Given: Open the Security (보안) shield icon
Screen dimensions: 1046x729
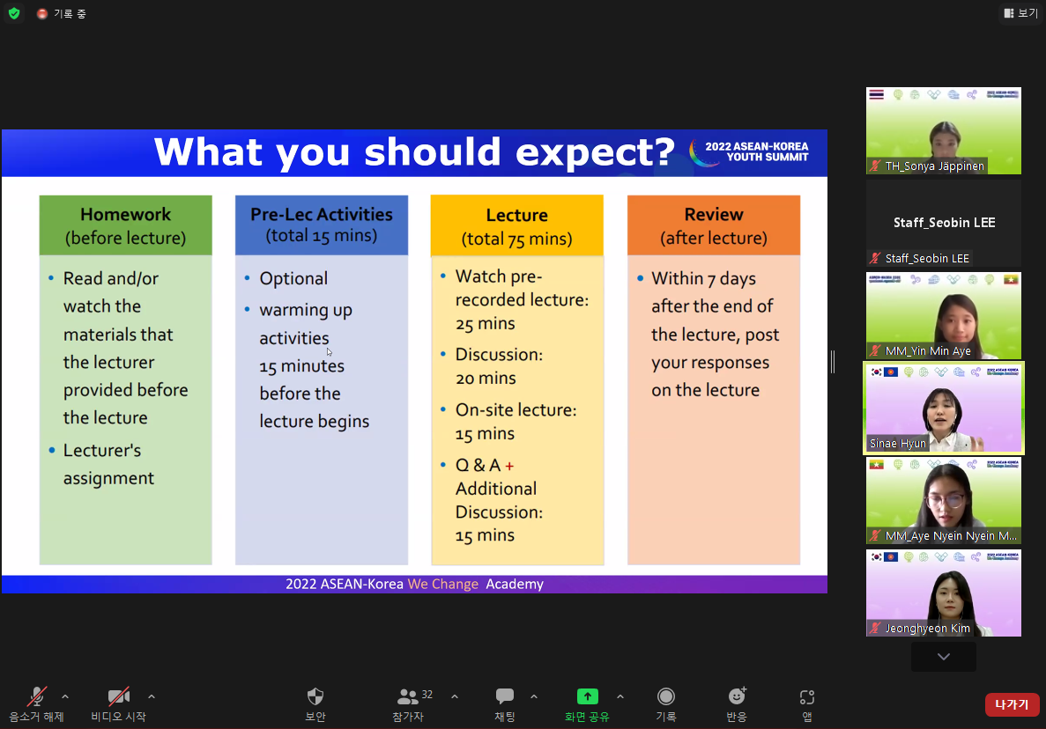Looking at the screenshot, I should 315,697.
